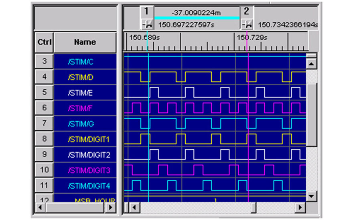Select control number 3 row button
Screen dimensions: 353x220
point(44,61)
